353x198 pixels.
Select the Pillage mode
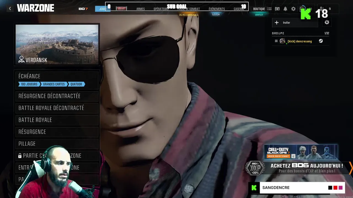[x=57, y=144]
